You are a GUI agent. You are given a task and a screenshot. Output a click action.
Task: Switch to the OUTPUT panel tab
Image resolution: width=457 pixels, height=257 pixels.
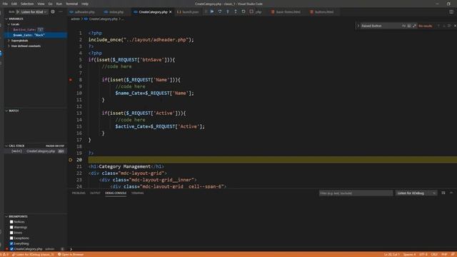point(95,193)
